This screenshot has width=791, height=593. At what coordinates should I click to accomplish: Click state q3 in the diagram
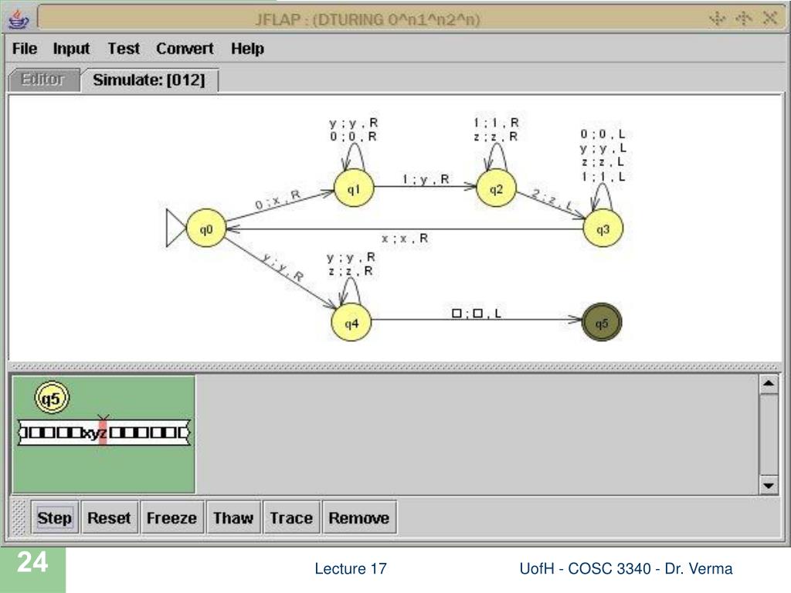tap(603, 229)
